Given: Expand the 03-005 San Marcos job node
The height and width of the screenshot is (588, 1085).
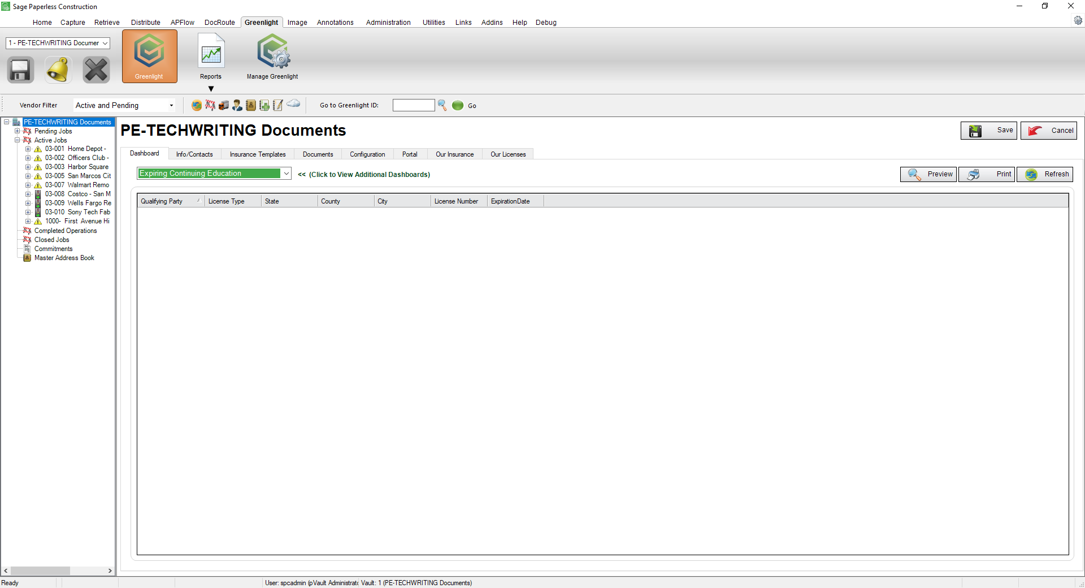Looking at the screenshot, I should pyautogui.click(x=28, y=176).
